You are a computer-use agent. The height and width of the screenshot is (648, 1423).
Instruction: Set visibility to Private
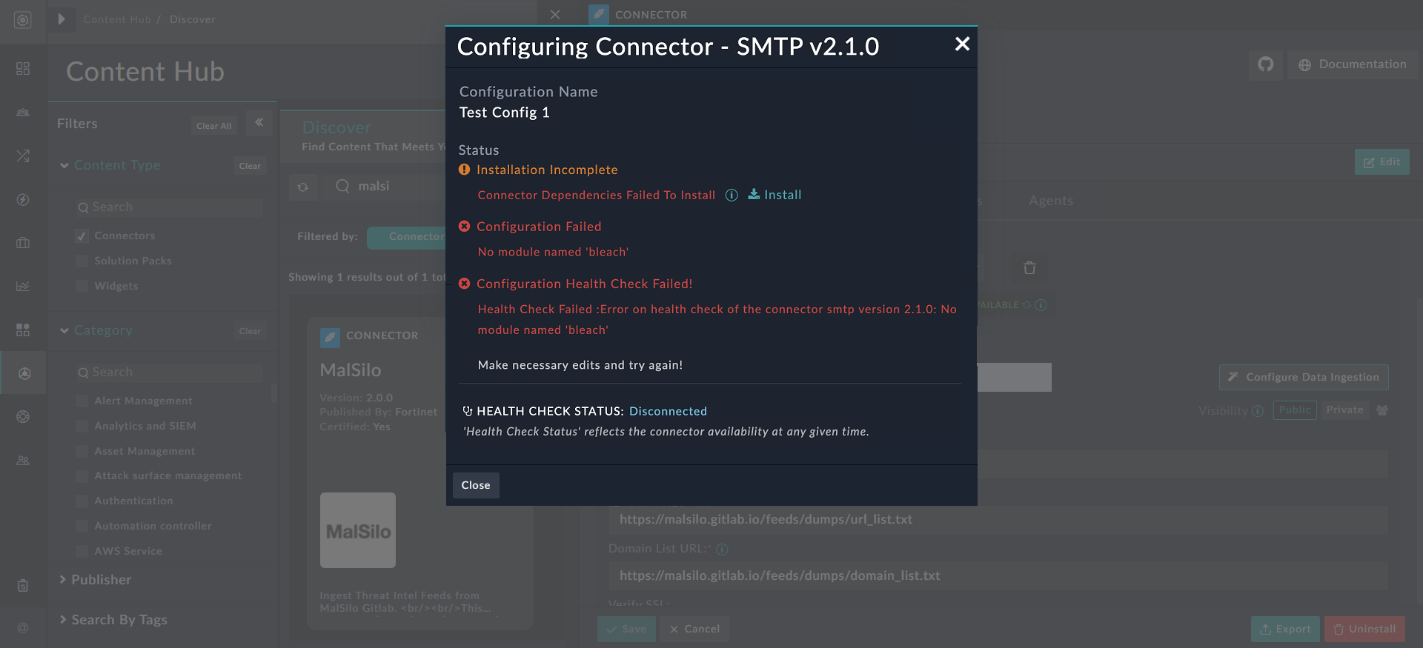pos(1344,410)
